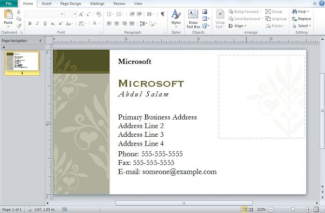This screenshot has height=213, width=325.
Task: Click the show whole page icon
Action: tap(316, 209)
